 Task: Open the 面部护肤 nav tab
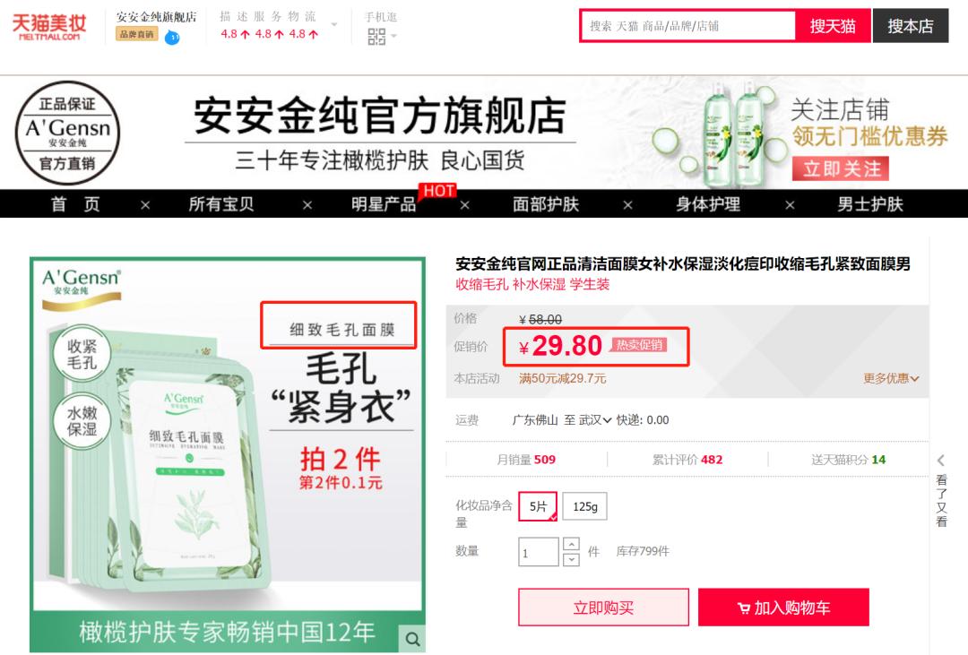546,203
